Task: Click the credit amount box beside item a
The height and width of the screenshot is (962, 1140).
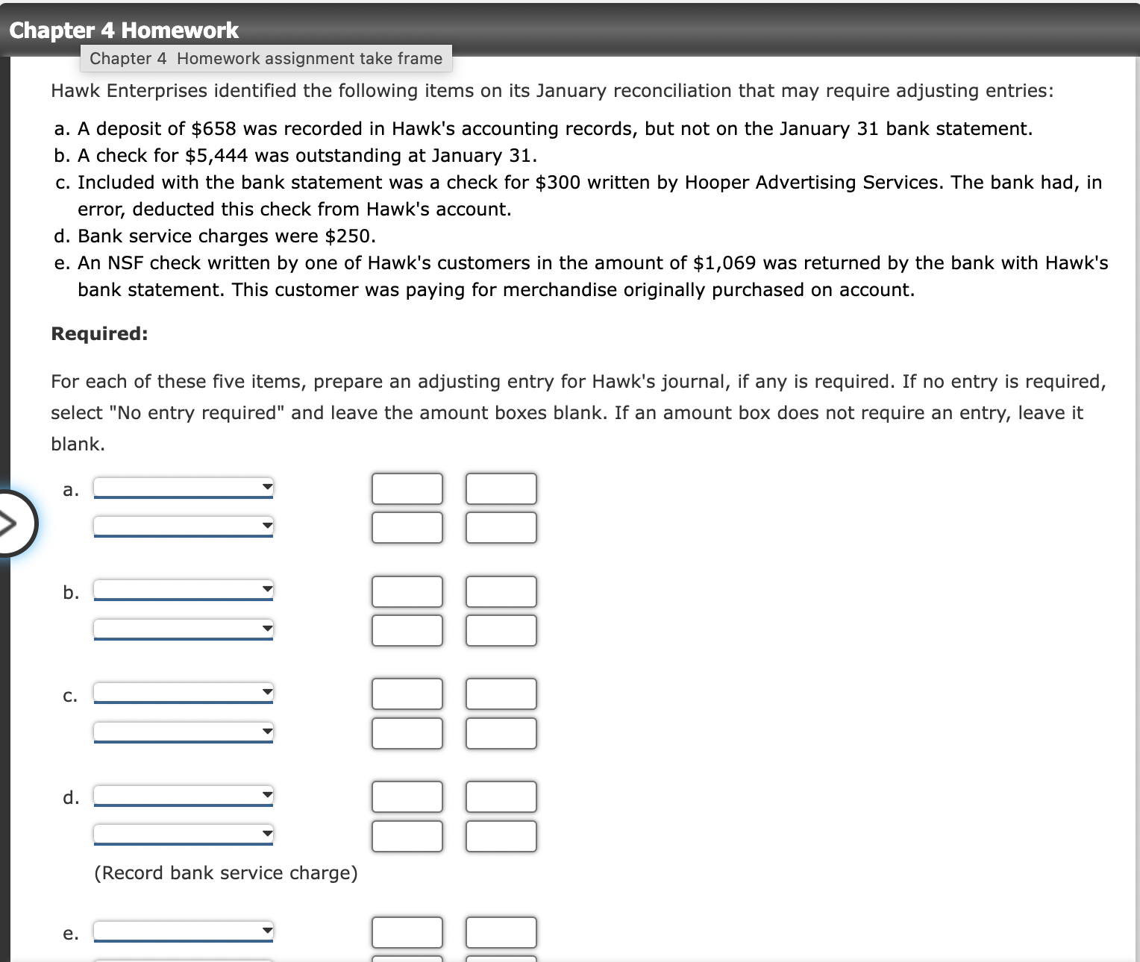Action: tap(501, 488)
